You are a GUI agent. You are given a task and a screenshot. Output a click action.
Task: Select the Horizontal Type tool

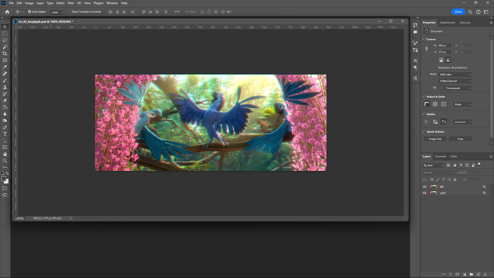pos(5,134)
